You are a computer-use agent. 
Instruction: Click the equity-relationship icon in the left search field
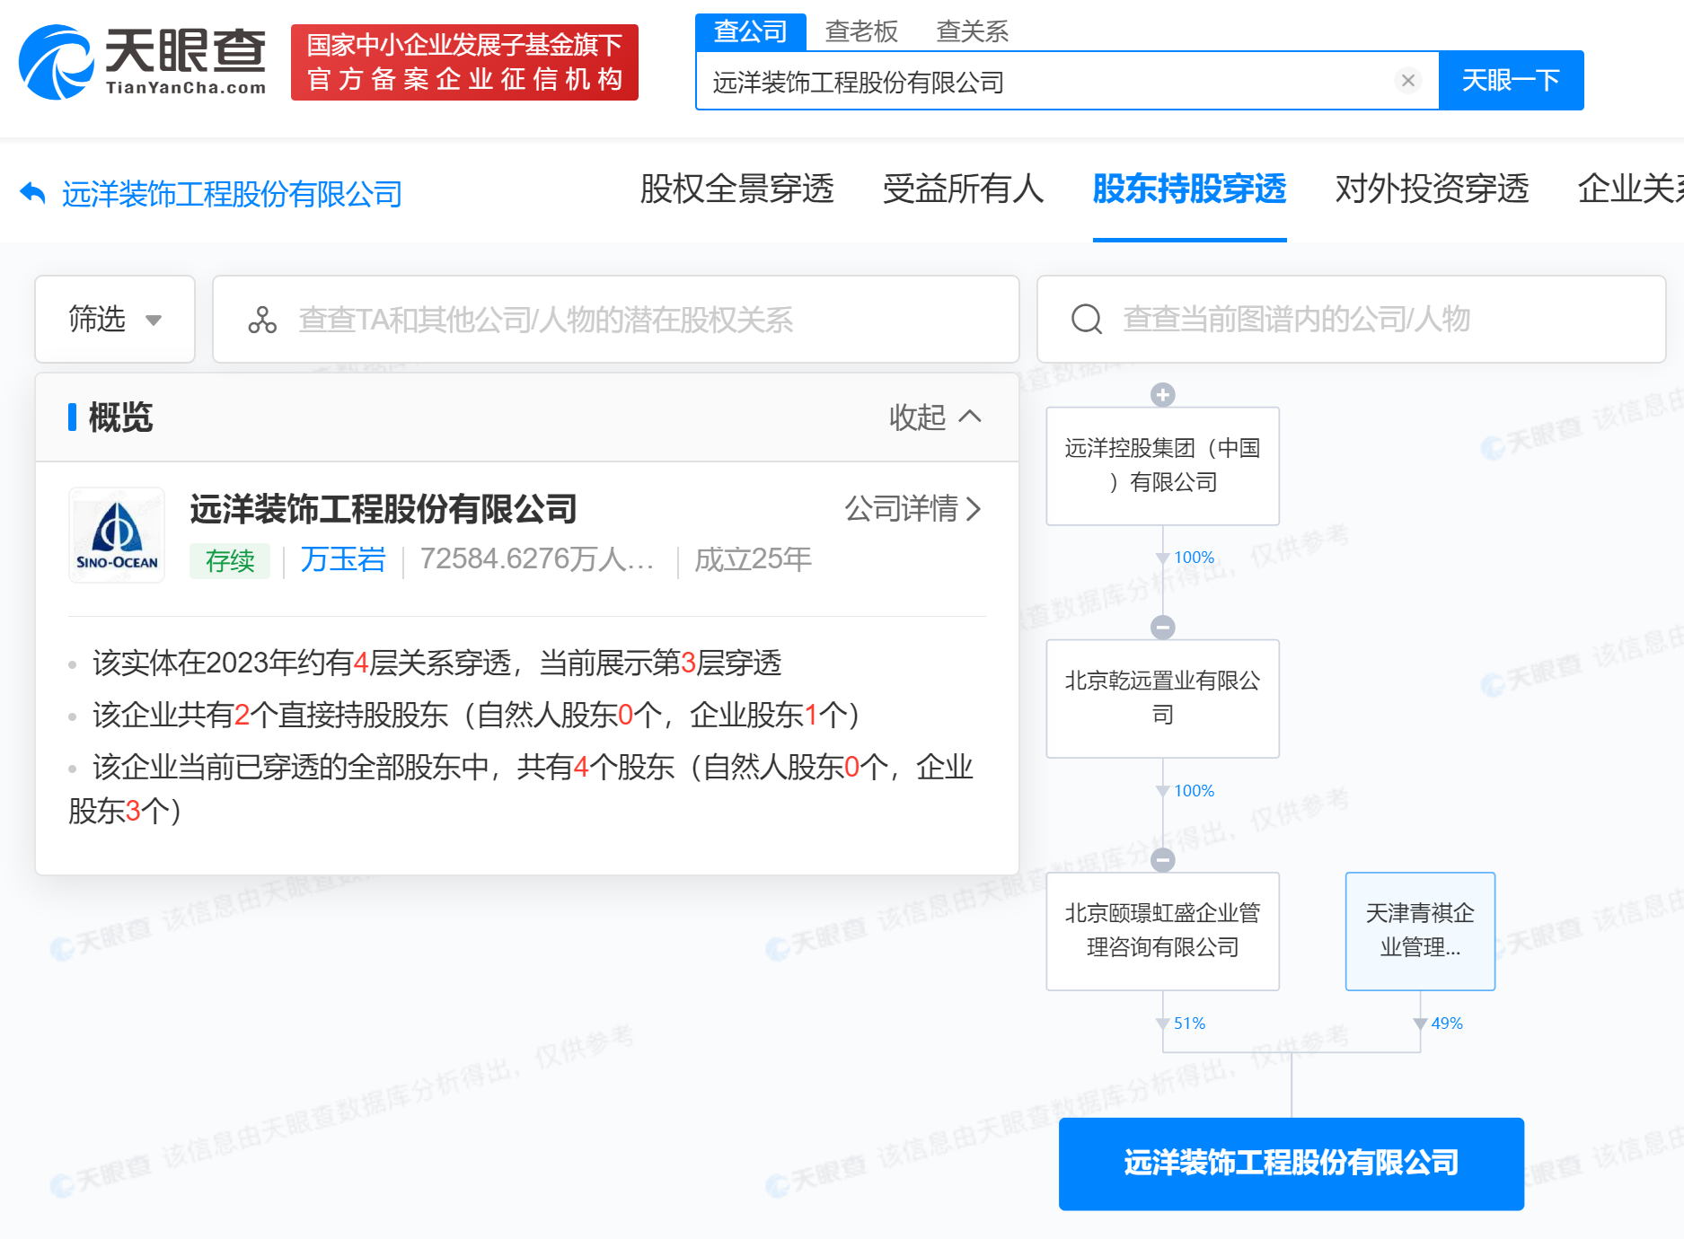tap(261, 319)
